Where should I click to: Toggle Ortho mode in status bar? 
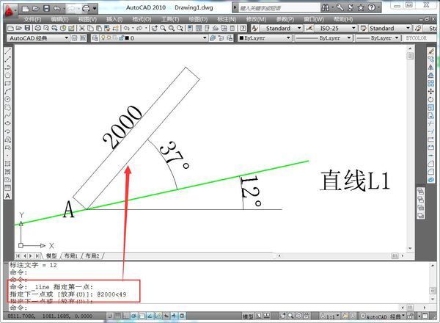click(125, 316)
